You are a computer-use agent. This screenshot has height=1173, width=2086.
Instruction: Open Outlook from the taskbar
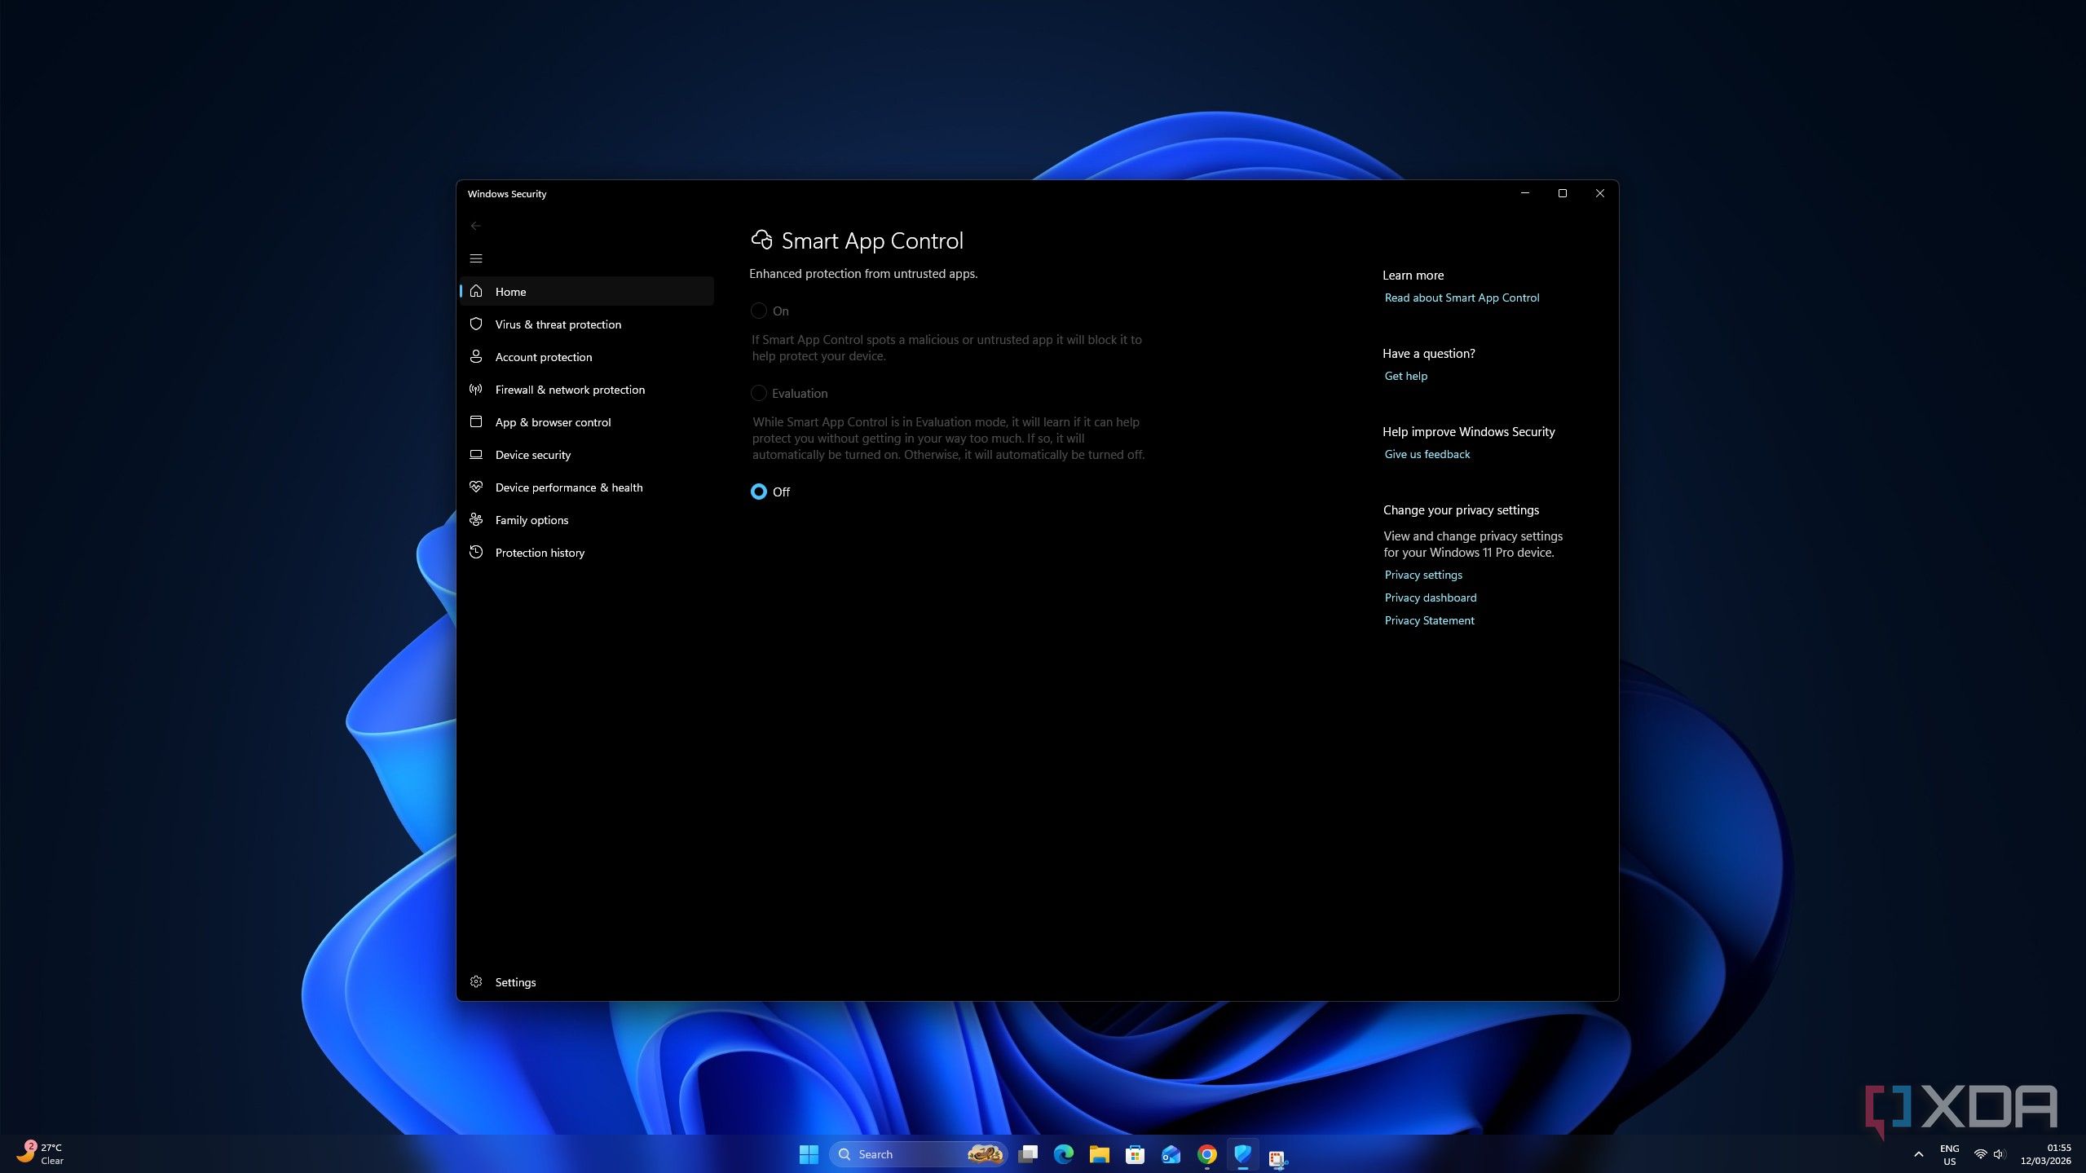(1171, 1154)
